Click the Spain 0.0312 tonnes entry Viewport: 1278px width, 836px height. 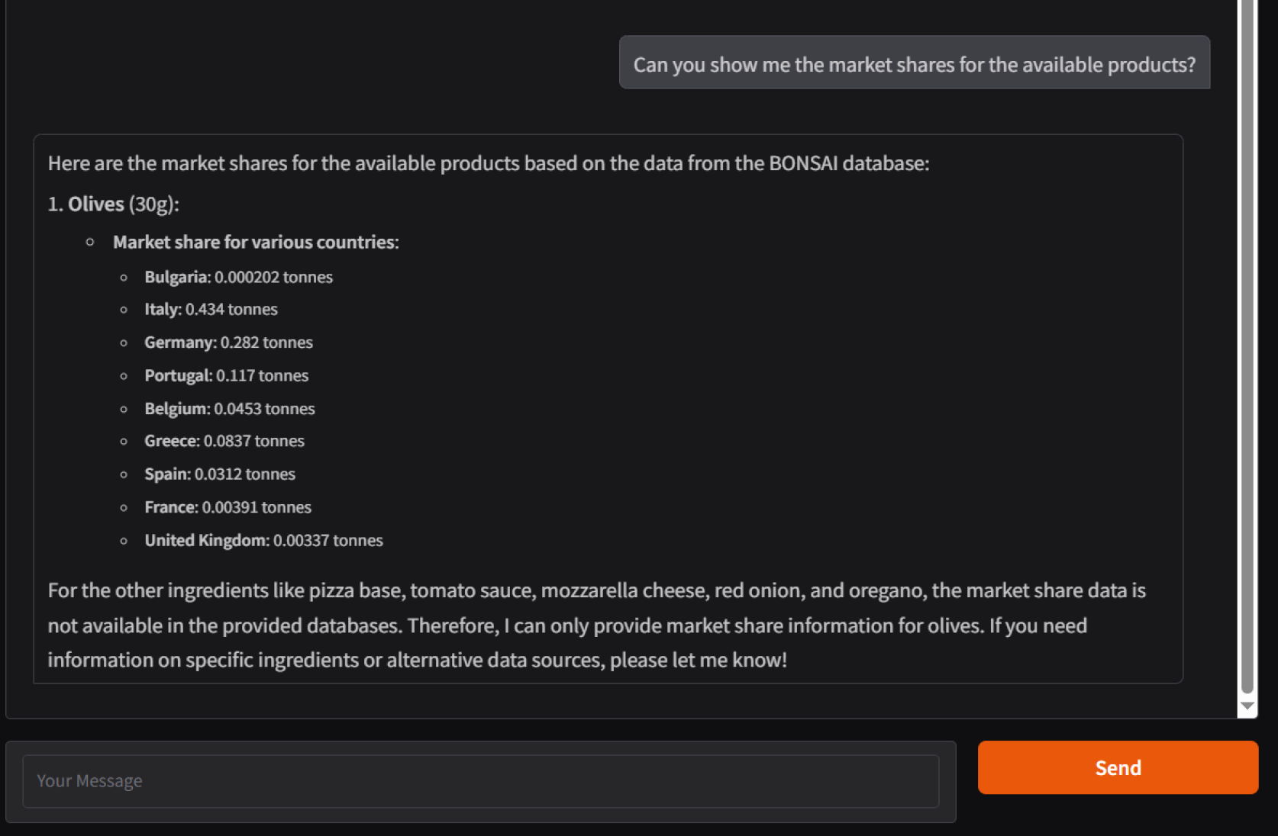coord(220,474)
